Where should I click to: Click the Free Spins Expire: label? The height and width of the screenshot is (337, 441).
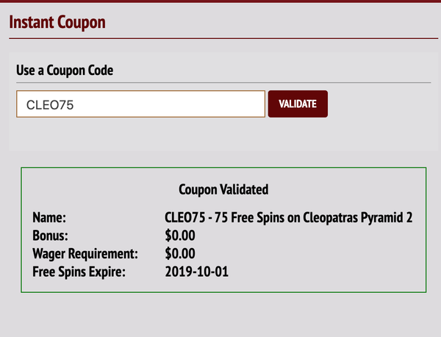click(79, 272)
